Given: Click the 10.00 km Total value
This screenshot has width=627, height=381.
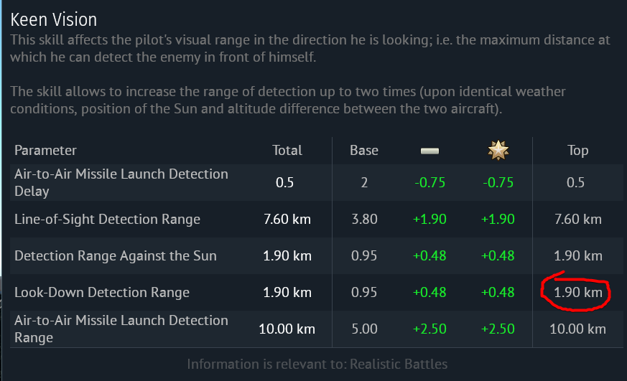Looking at the screenshot, I should coord(287,329).
